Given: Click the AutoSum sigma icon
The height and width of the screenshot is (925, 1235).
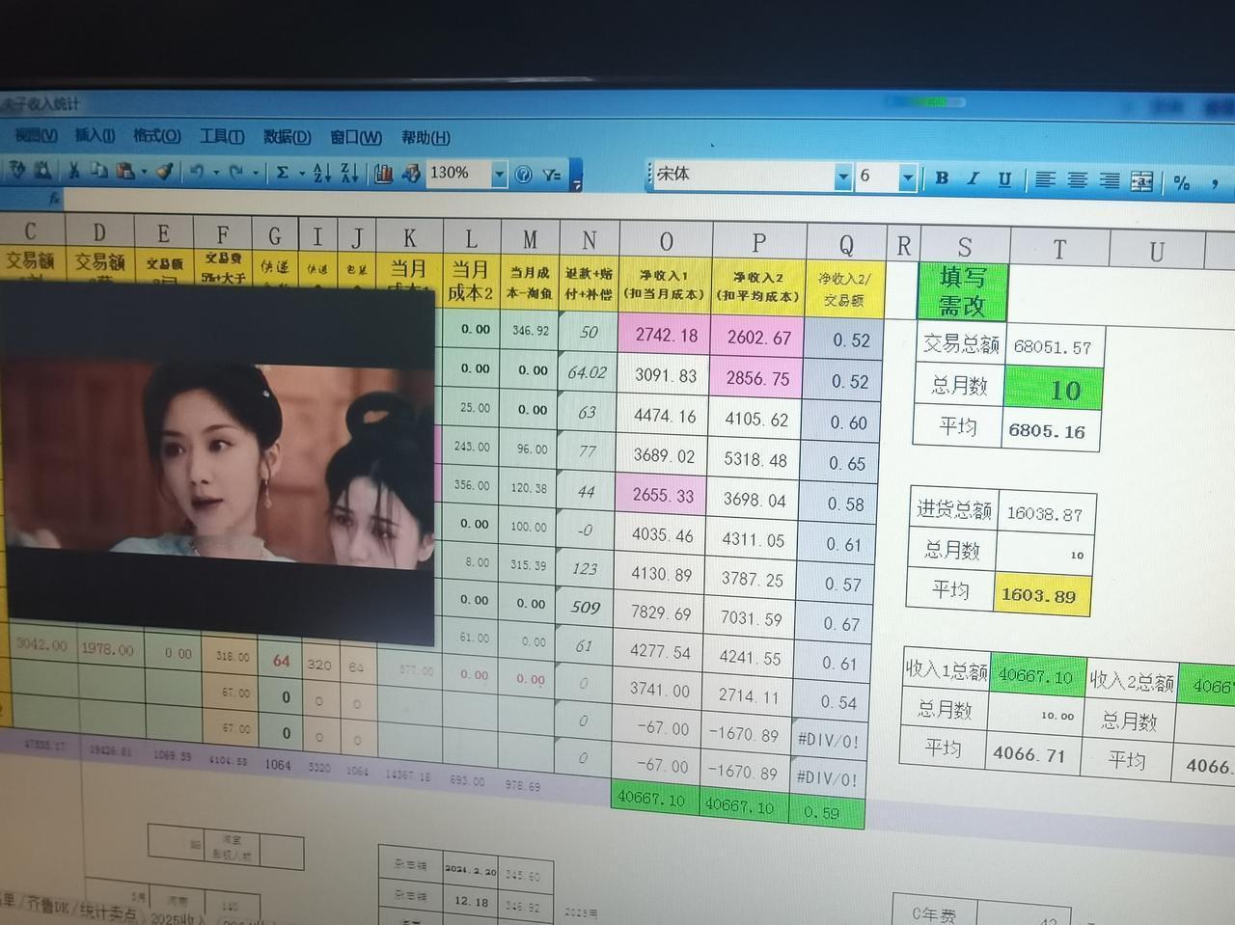Looking at the screenshot, I should tap(282, 173).
